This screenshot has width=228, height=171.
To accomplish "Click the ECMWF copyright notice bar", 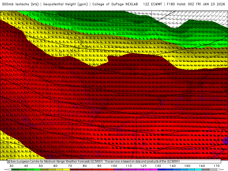I will click(114, 161).
